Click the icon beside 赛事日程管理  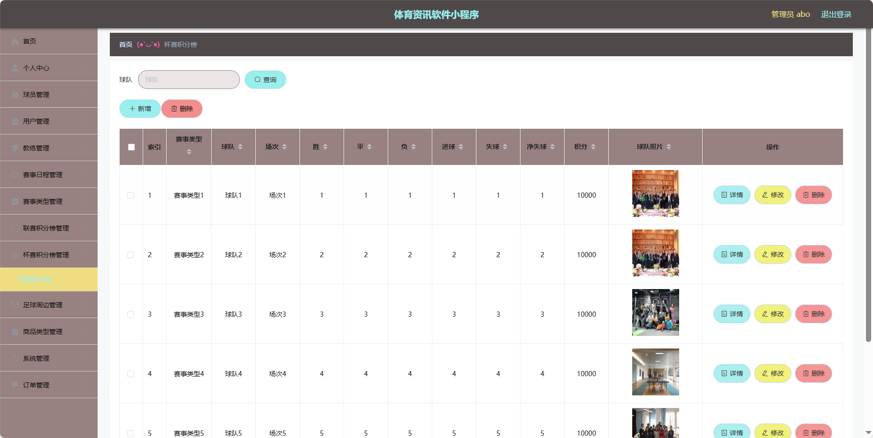click(x=15, y=175)
